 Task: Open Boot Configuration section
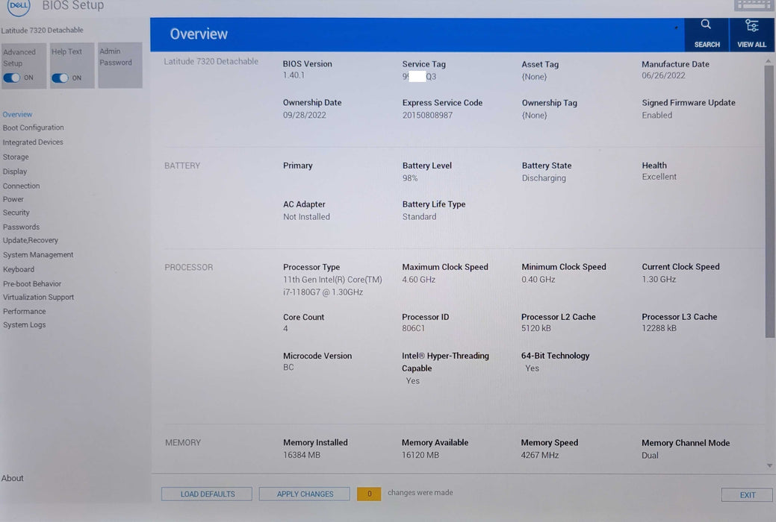coord(33,128)
